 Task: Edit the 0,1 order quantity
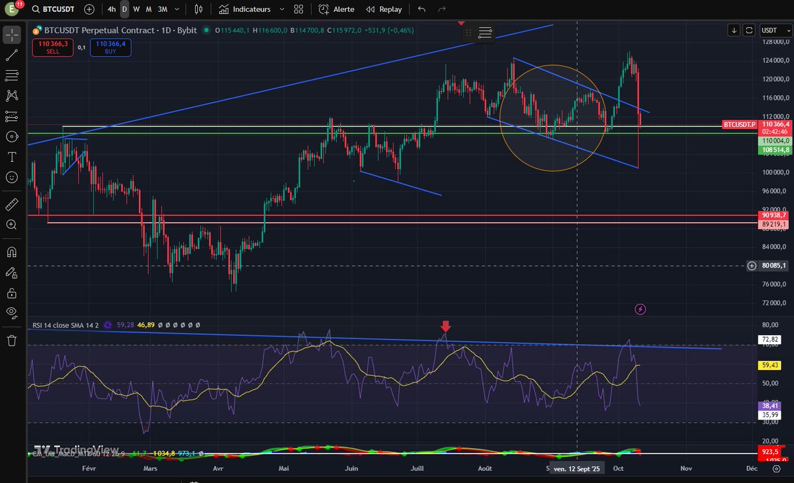click(x=81, y=48)
